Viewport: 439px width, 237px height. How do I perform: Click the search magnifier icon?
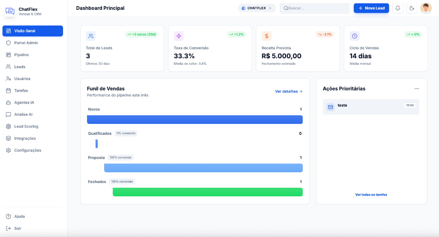(x=286, y=8)
